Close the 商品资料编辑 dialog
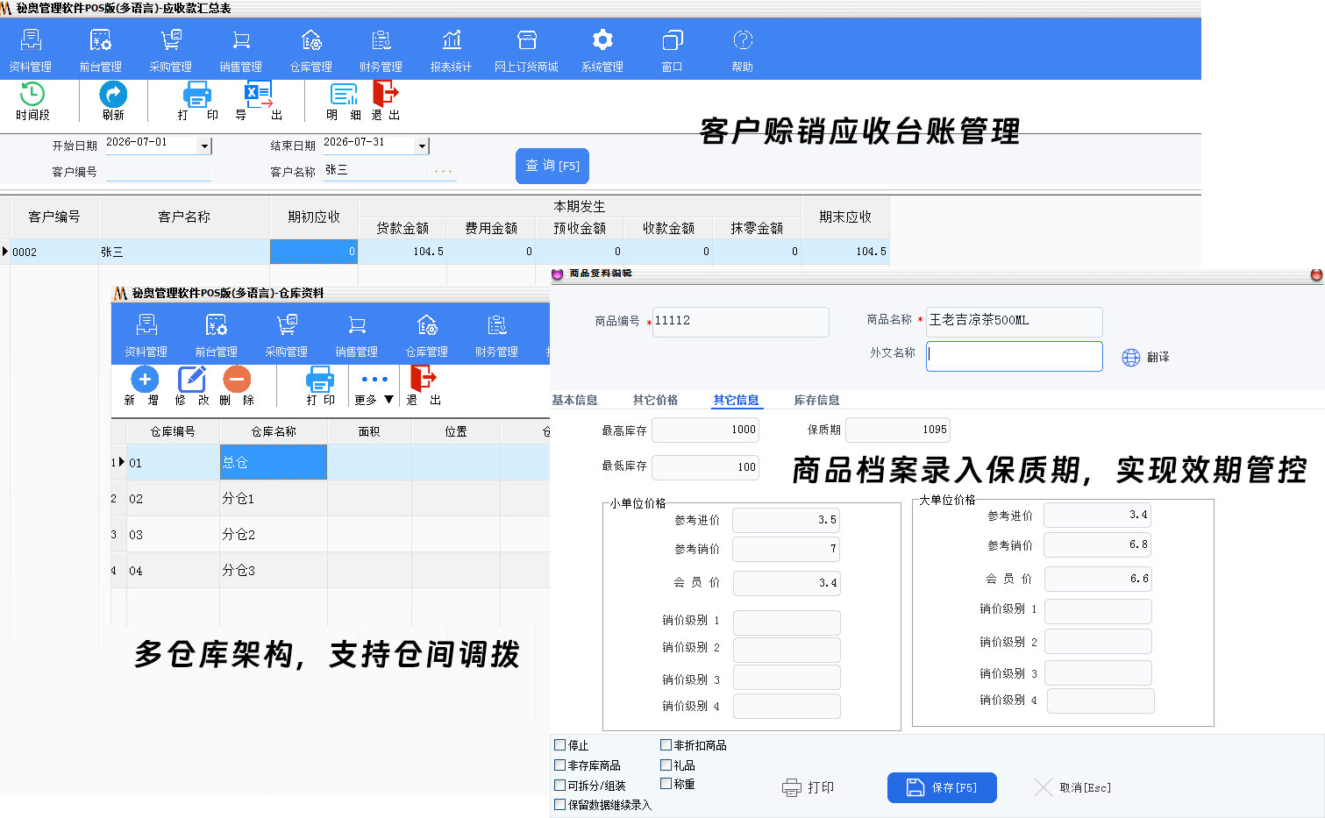Image resolution: width=1325 pixels, height=818 pixels. 1315,274
